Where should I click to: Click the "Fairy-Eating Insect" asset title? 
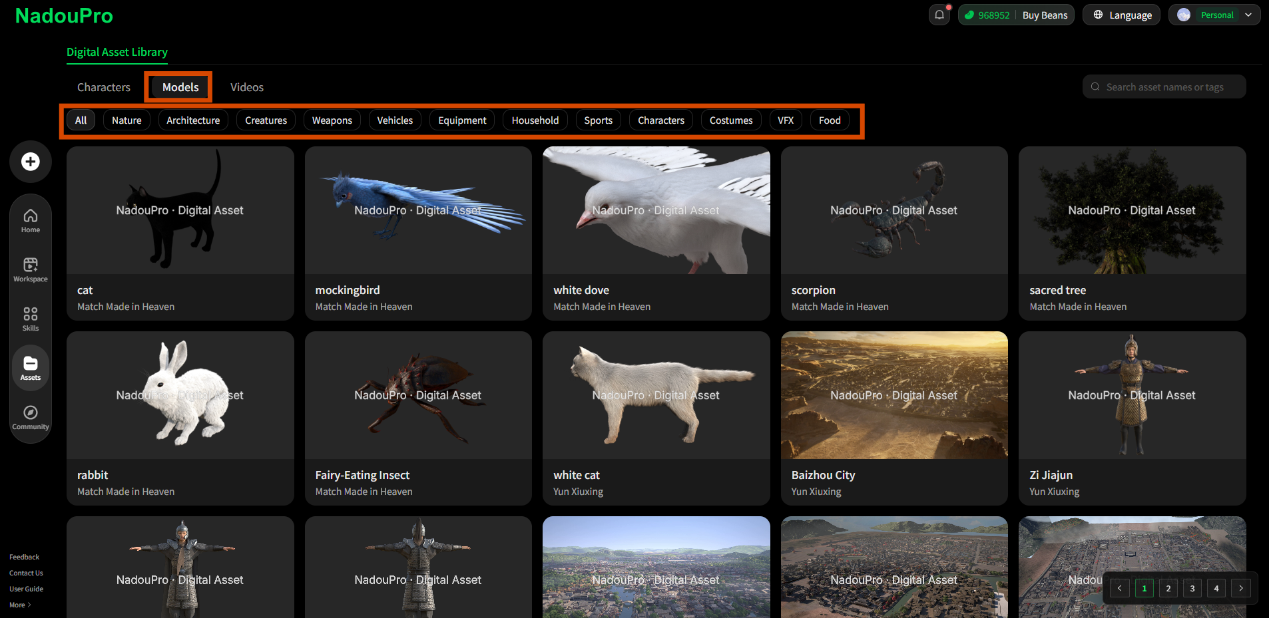tap(362, 475)
